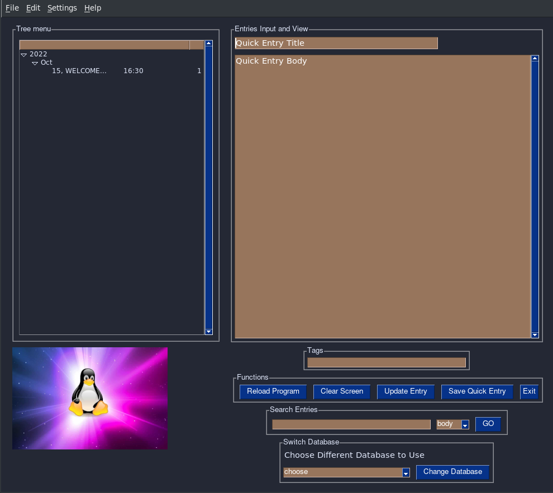Image resolution: width=553 pixels, height=493 pixels.
Task: Click inside the Tags field
Action: click(x=387, y=361)
